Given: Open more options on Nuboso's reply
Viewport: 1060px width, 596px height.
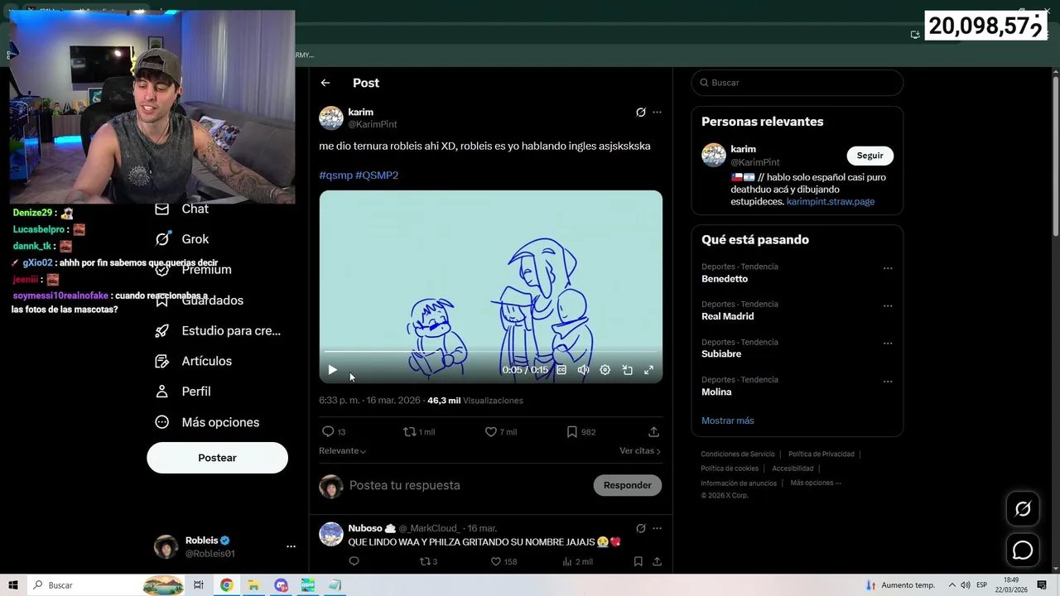Looking at the screenshot, I should (x=657, y=528).
